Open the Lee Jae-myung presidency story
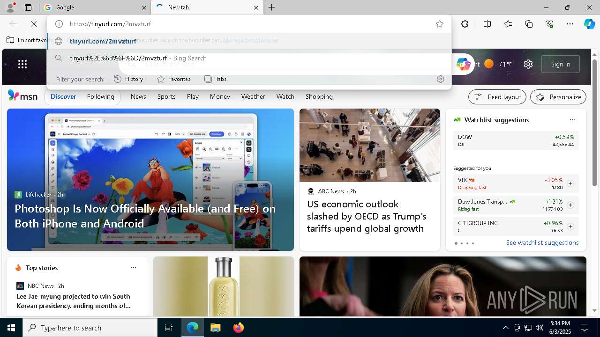Screen dimensions: 600x337 tap(74, 301)
